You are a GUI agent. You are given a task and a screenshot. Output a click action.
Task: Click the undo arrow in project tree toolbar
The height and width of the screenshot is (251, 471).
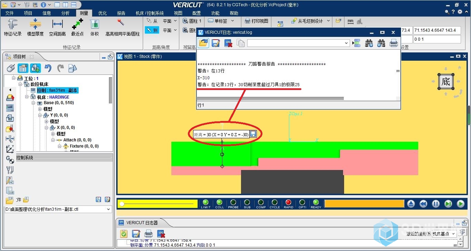(x=48, y=68)
